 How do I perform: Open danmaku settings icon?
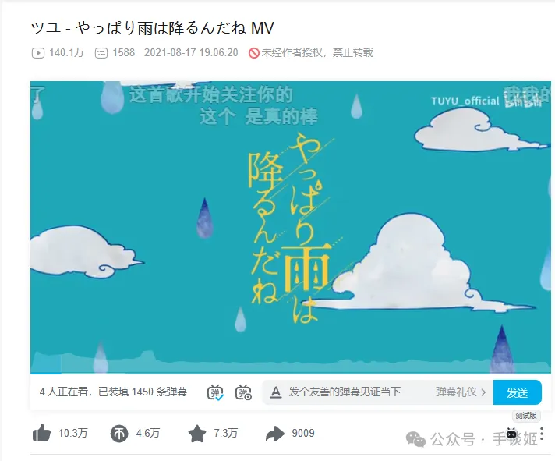[x=243, y=392]
